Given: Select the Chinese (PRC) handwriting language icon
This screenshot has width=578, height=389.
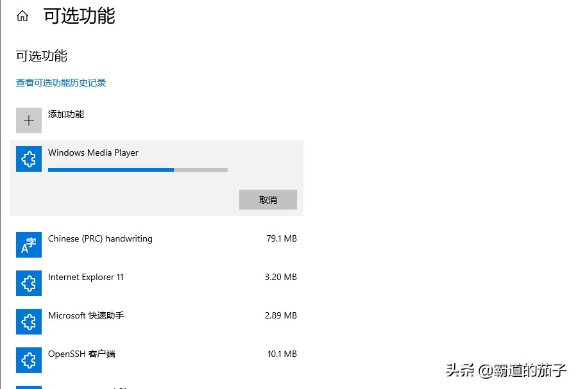Looking at the screenshot, I should [x=28, y=245].
